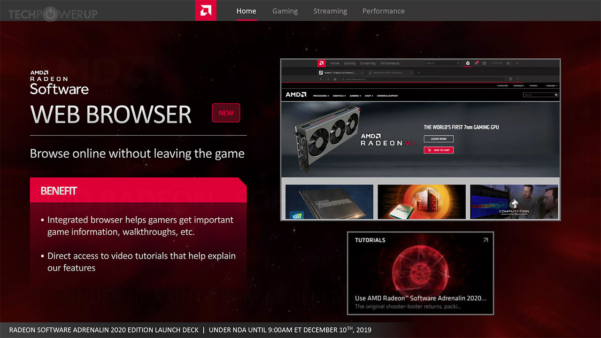The width and height of the screenshot is (601, 338).
Task: Click the browser home icon
Action: click(335, 79)
